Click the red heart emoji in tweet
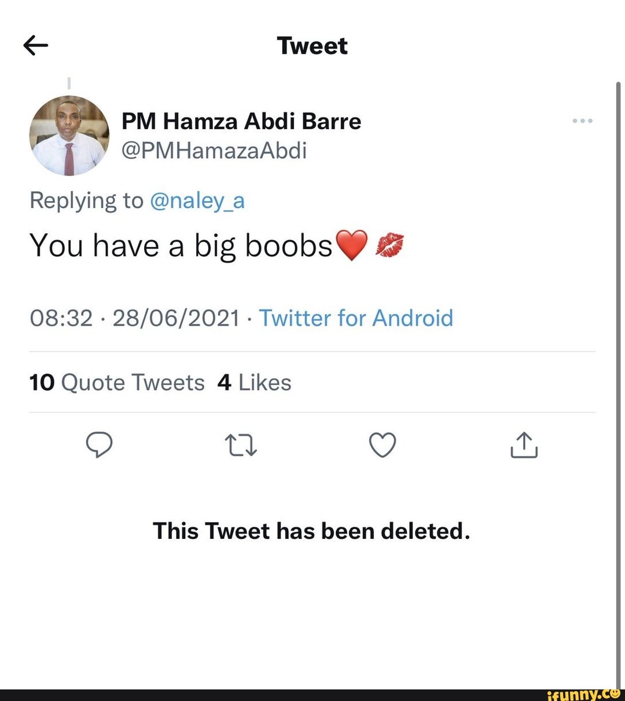This screenshot has height=701, width=625. point(352,245)
